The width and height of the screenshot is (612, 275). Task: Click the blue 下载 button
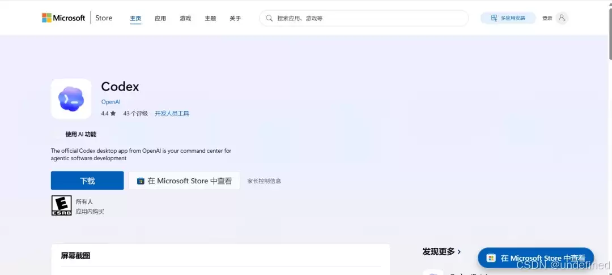[x=87, y=181]
